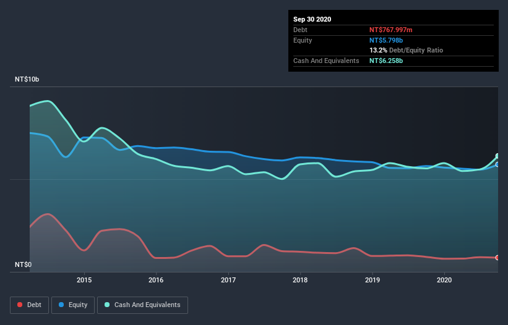
Task: Toggle the Equity legend button
Action: click(x=73, y=305)
